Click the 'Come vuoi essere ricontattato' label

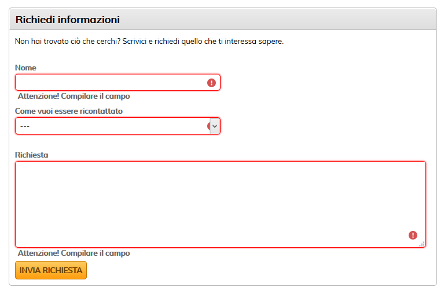tap(69, 111)
